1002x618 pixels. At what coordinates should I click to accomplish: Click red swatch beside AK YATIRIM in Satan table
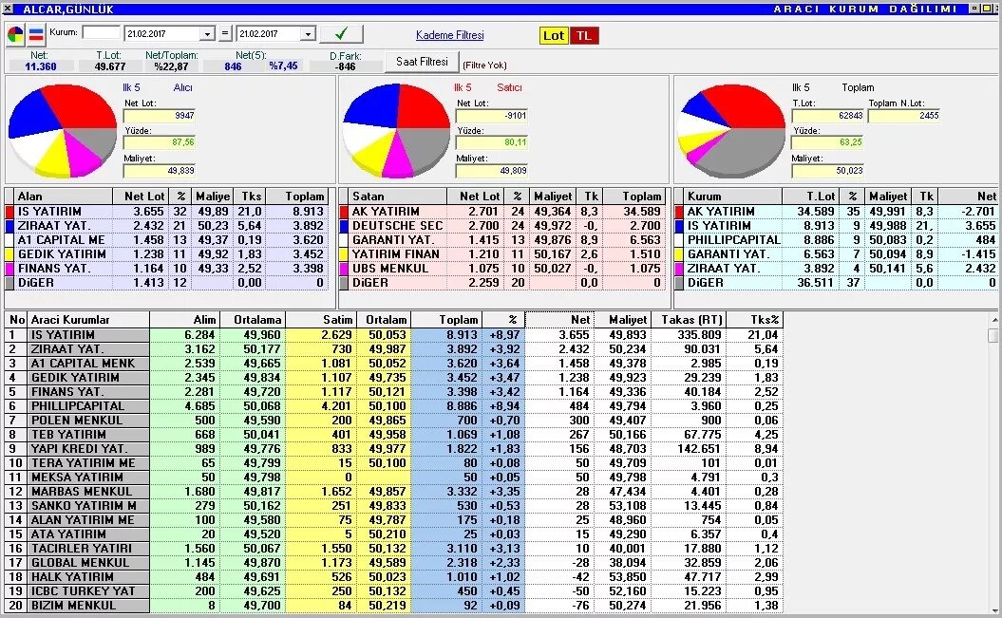pyautogui.click(x=345, y=212)
